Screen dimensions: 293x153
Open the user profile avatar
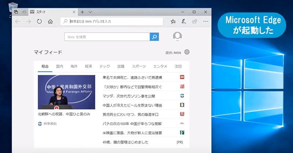point(177,36)
